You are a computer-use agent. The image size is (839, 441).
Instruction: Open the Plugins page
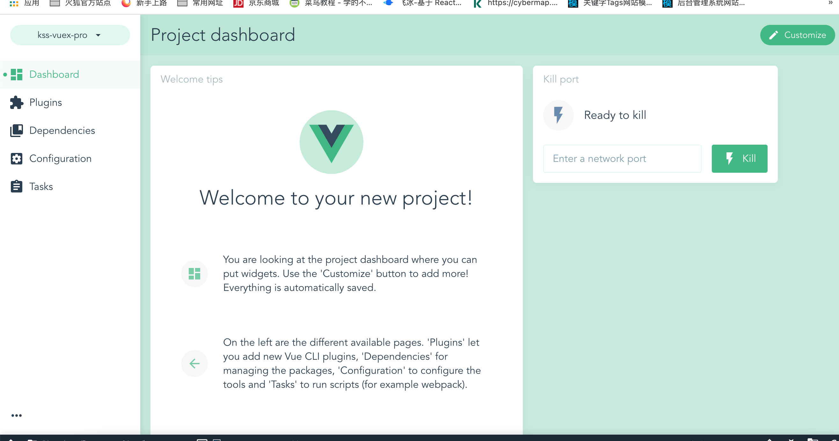46,103
